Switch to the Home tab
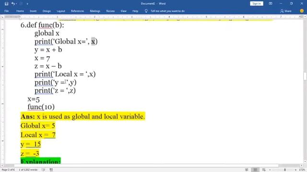The height and width of the screenshot is (172, 307). pyautogui.click(x=20, y=11)
